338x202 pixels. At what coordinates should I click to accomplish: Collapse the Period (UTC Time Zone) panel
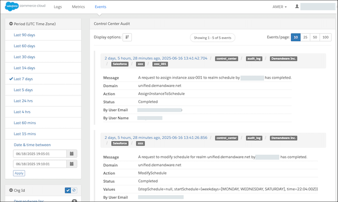pos(11,24)
